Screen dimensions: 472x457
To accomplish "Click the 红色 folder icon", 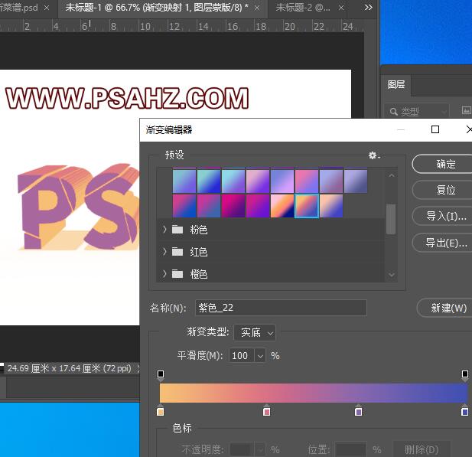I will point(177,252).
